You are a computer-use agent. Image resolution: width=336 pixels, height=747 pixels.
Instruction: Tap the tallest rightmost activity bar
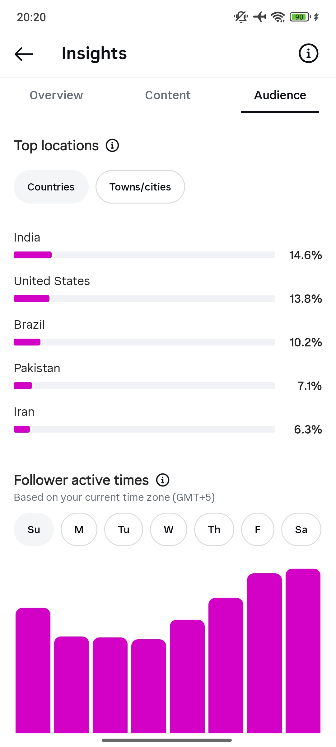tap(303, 651)
